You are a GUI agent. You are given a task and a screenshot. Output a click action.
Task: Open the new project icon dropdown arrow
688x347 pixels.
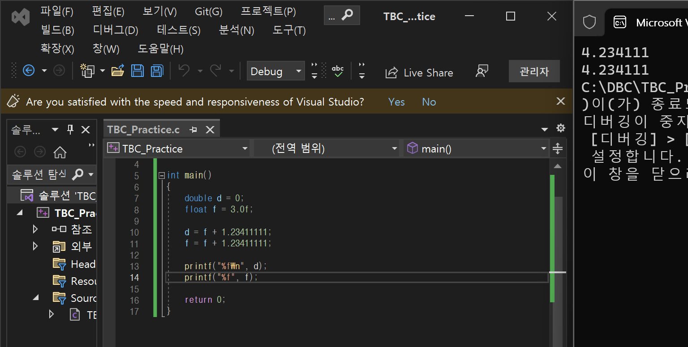tap(103, 71)
